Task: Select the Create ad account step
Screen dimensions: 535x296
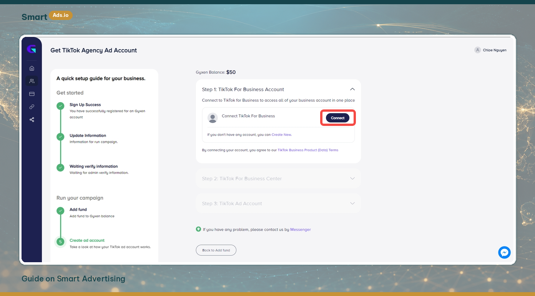Action: (87, 240)
